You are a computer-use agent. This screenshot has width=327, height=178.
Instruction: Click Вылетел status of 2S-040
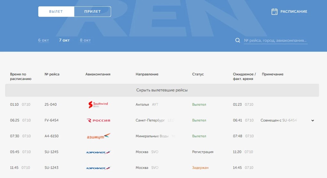199,104
